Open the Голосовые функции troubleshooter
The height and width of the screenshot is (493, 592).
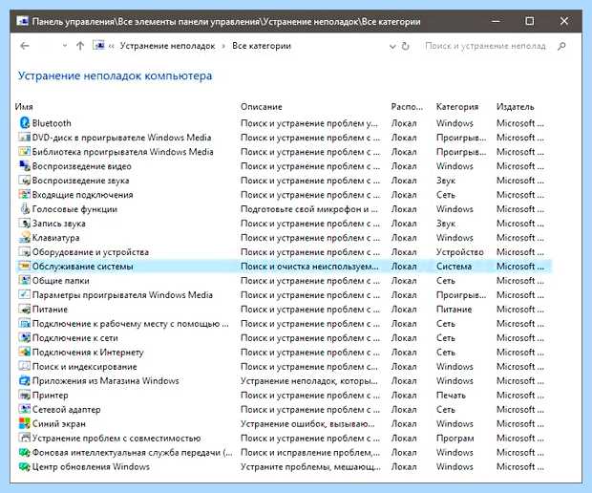(x=74, y=209)
